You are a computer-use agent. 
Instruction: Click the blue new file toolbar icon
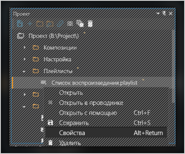tap(20, 24)
